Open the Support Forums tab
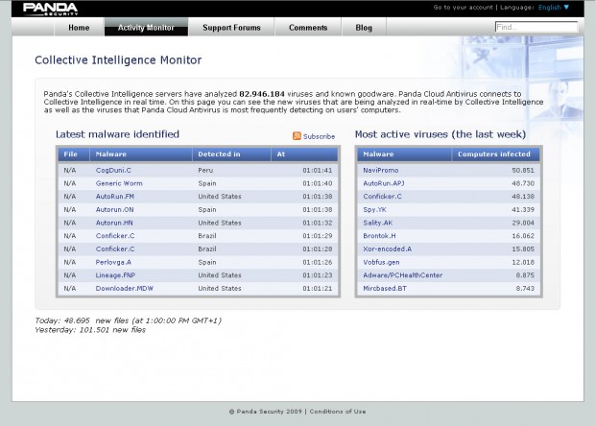The height and width of the screenshot is (426, 595). tap(231, 27)
